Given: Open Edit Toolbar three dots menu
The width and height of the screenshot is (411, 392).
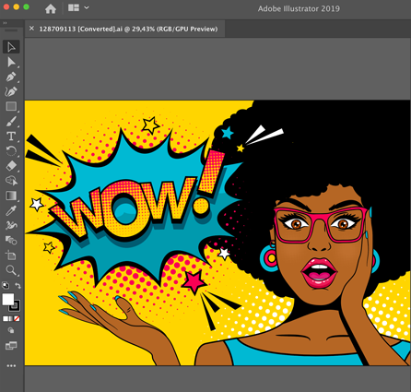Looking at the screenshot, I should 11,366.
